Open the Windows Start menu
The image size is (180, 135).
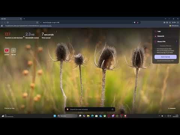click(55, 116)
